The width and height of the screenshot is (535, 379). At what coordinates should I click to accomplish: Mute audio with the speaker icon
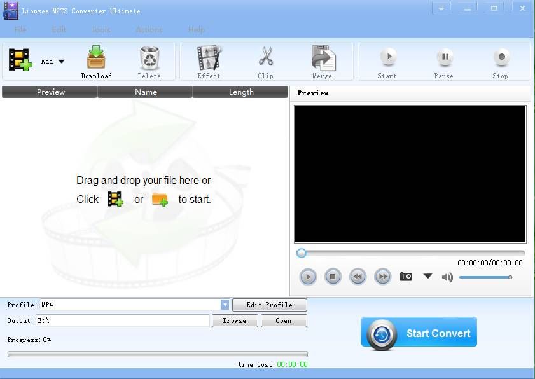point(447,277)
